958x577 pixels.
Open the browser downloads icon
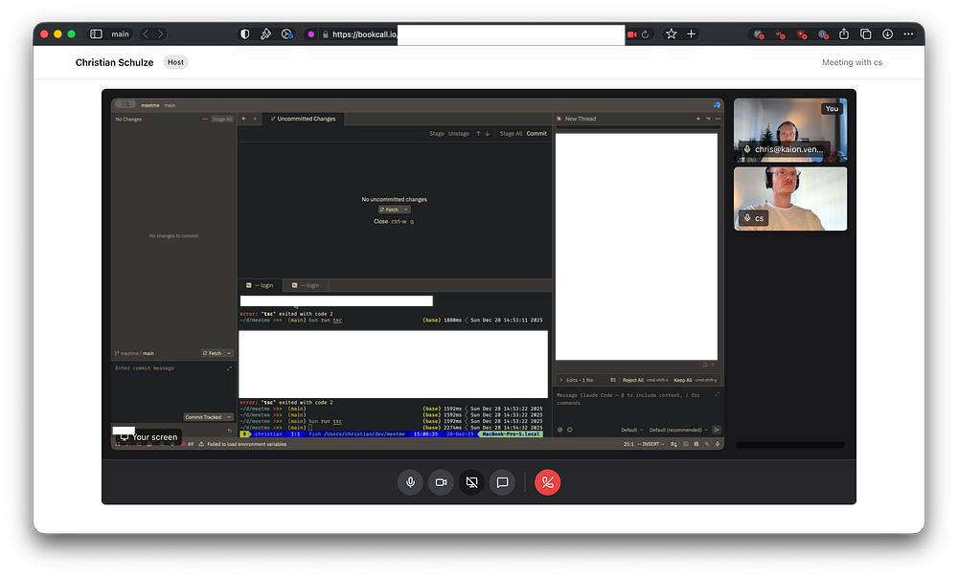tap(887, 33)
